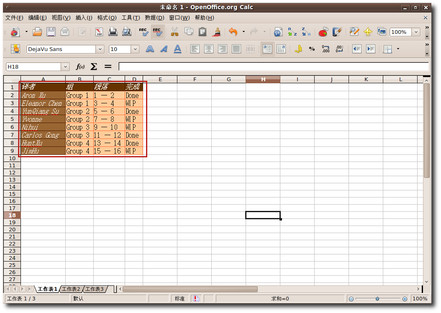Apply Currency number format
This screenshot has height=313, width=441.
[x=298, y=49]
